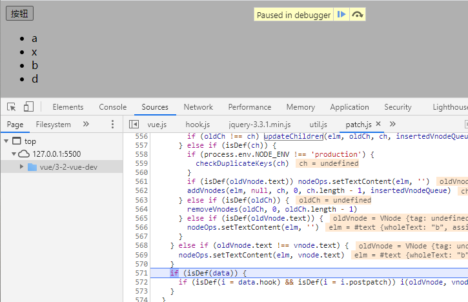
Task: Switch to vue.js file tab
Action: pos(157,125)
